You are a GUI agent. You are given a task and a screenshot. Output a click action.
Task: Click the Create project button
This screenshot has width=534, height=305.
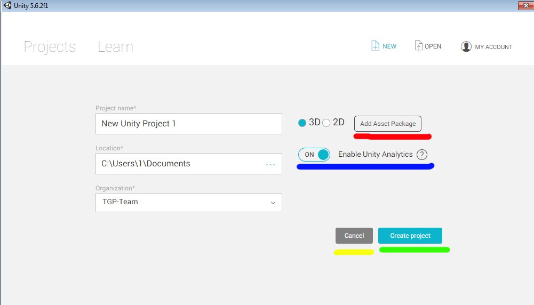(x=410, y=236)
